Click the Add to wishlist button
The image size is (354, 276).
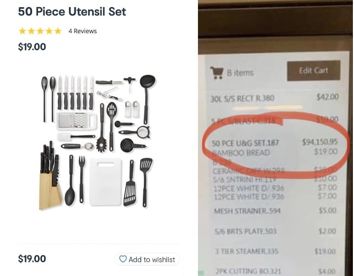(147, 259)
